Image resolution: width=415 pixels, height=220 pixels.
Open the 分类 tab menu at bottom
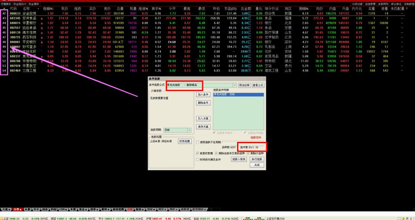(16, 209)
